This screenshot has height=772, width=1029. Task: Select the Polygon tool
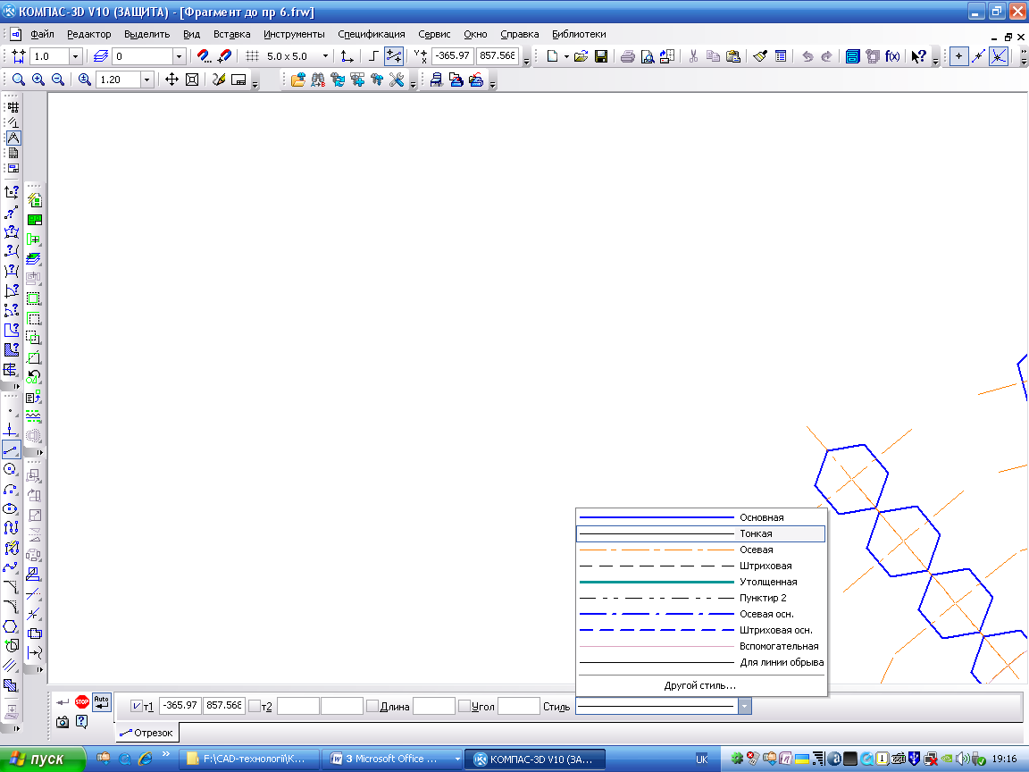click(10, 626)
